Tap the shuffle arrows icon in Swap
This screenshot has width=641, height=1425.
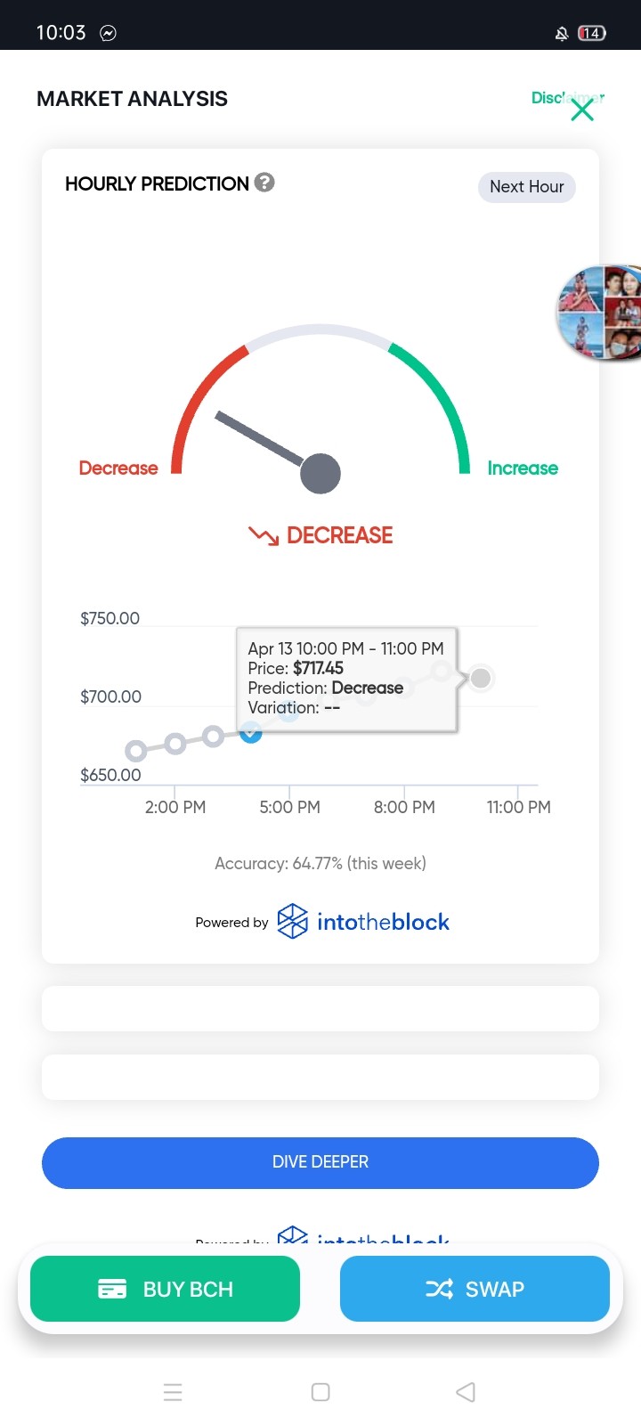pyautogui.click(x=439, y=1289)
